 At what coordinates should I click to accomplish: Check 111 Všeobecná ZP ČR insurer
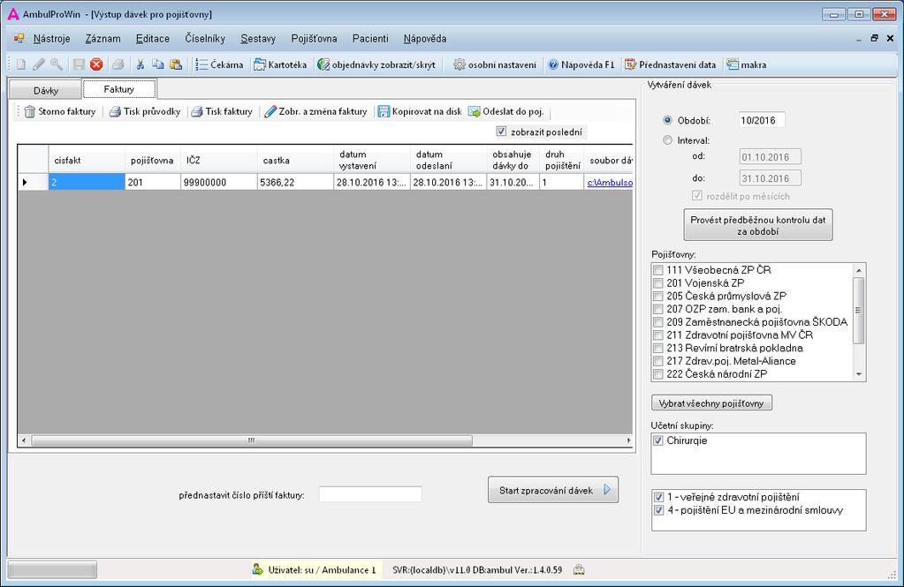point(657,270)
